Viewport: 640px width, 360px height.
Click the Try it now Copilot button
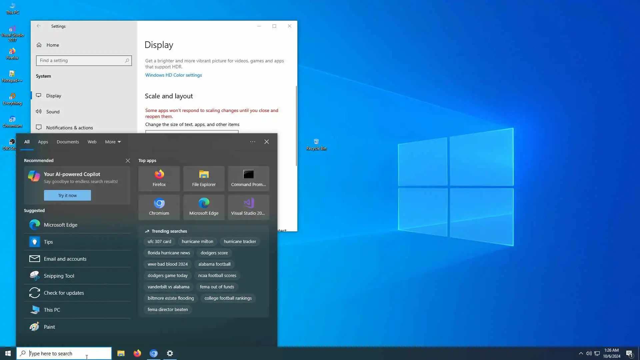67,195
